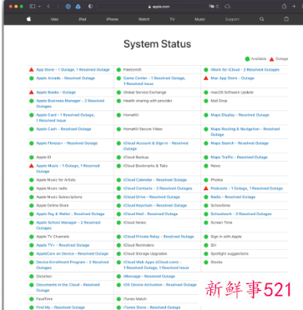Open iCloud Calendar Resolved Outage link

tap(155, 180)
